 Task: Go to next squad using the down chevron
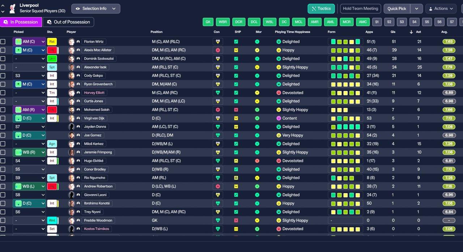pos(3,12)
